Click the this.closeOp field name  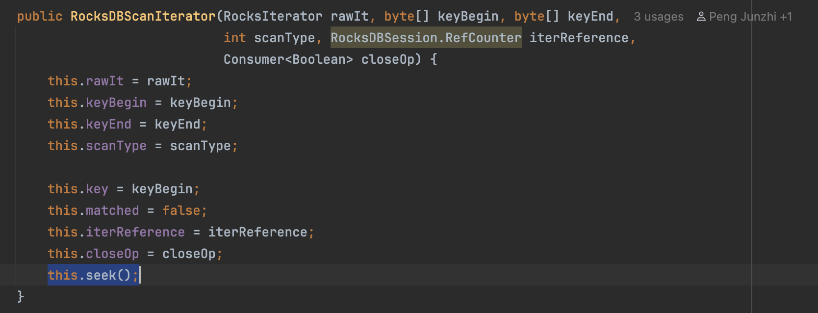(112, 254)
